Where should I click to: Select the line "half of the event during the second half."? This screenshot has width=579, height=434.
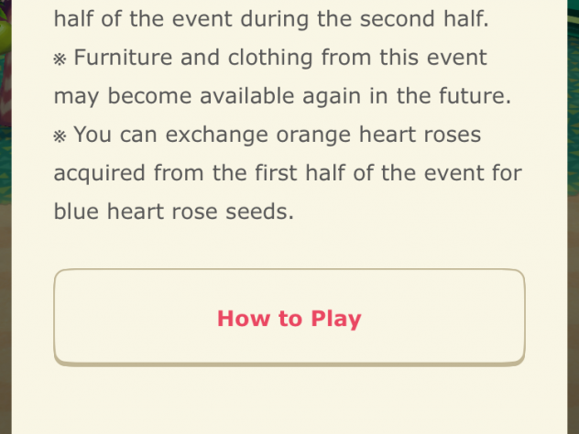click(x=271, y=19)
